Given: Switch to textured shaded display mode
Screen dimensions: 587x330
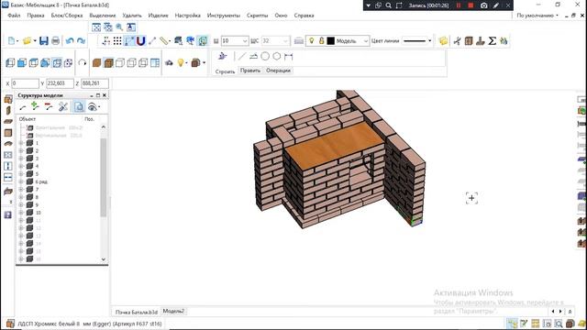Looking at the screenshot, I should [96, 63].
